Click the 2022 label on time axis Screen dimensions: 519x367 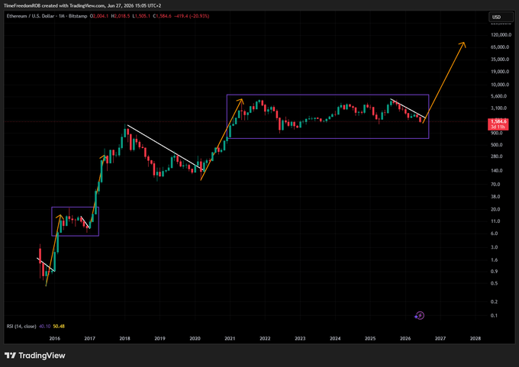(265, 339)
